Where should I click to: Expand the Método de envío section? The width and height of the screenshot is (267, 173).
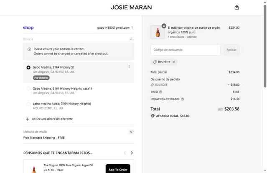pyautogui.click(x=131, y=132)
